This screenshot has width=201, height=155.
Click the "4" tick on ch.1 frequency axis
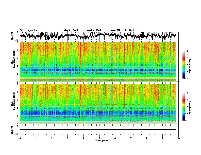tap(18, 66)
